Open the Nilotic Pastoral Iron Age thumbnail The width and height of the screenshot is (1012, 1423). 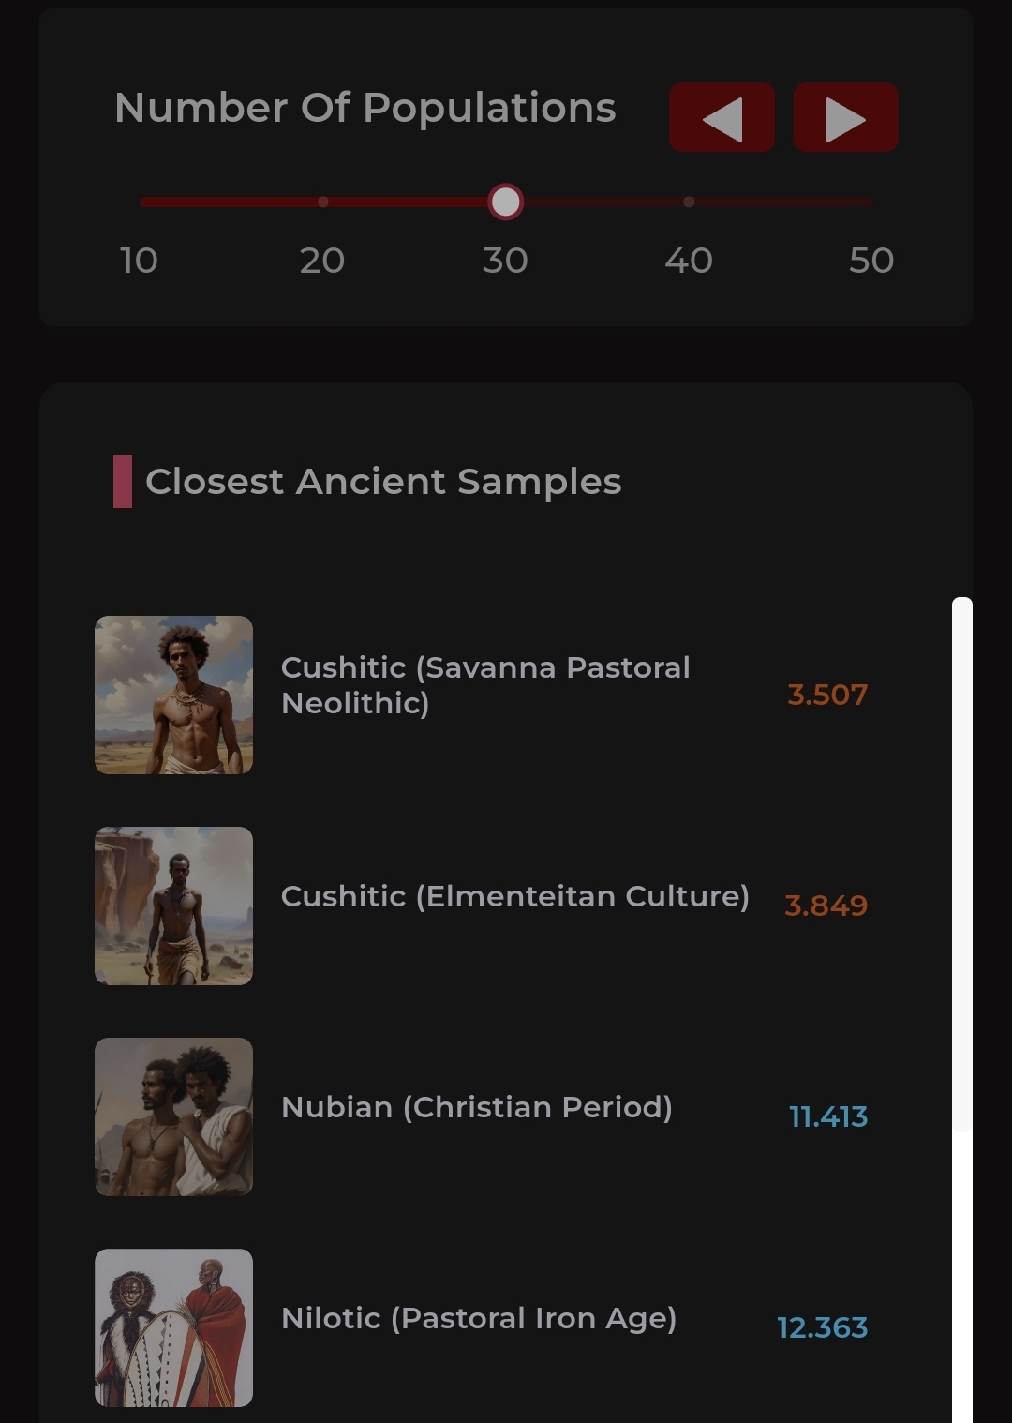point(173,1327)
